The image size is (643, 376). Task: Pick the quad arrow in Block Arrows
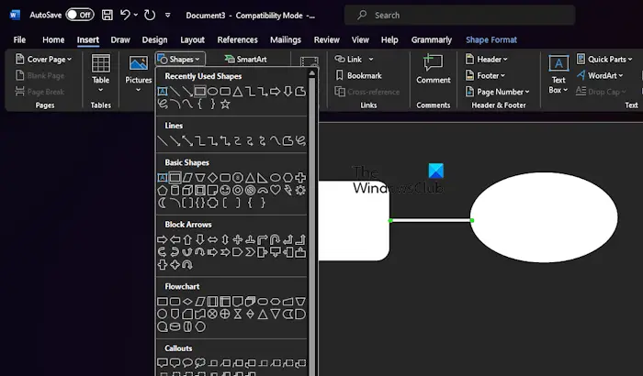(x=237, y=239)
